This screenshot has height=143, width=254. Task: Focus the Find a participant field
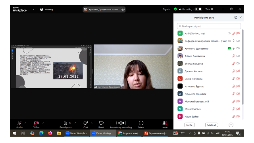coord(209,26)
